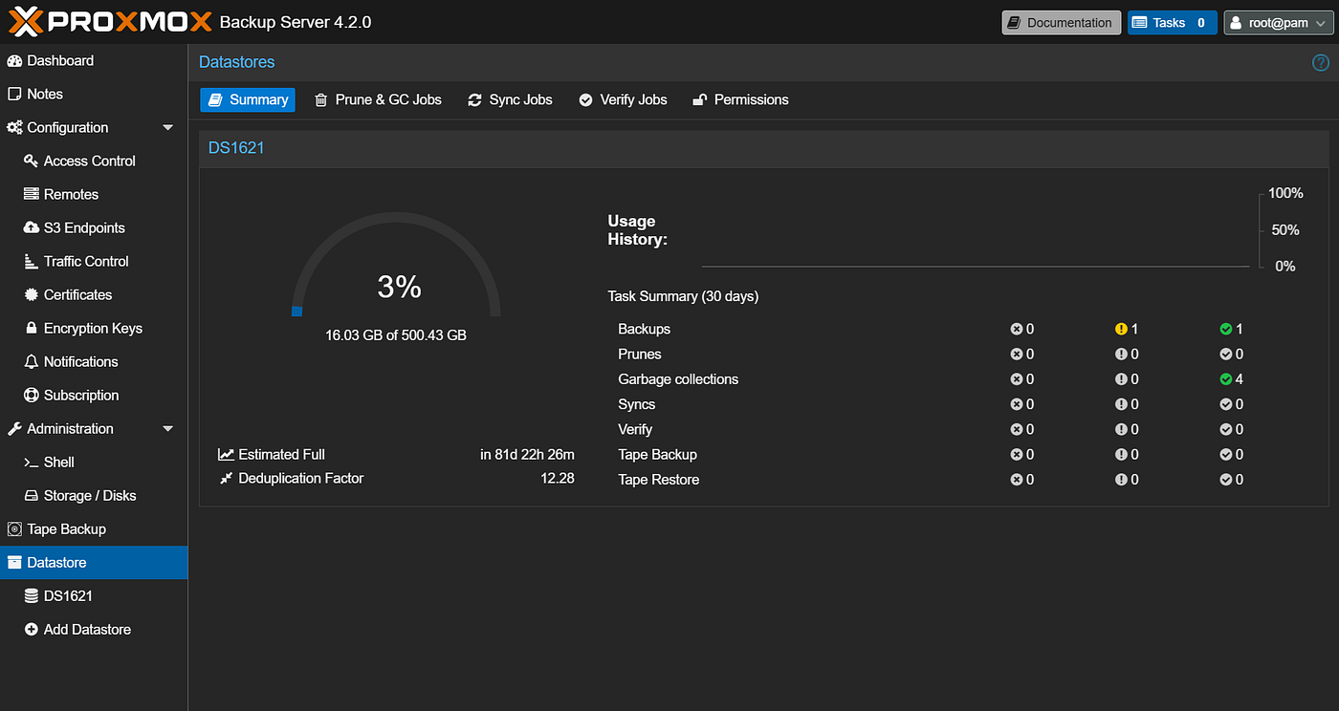Click the deduplication value '12.28'
Viewport: 1339px width, 711px height.
click(x=558, y=479)
